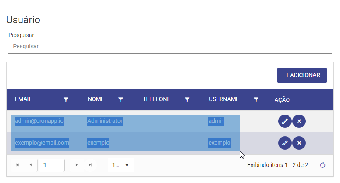Sort by the NOME column header

[96, 99]
